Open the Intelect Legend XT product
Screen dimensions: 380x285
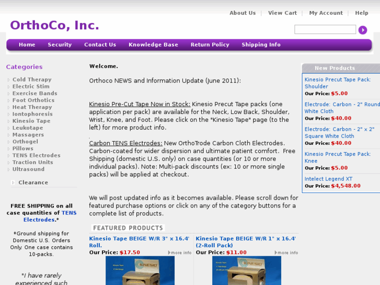tap(328, 179)
